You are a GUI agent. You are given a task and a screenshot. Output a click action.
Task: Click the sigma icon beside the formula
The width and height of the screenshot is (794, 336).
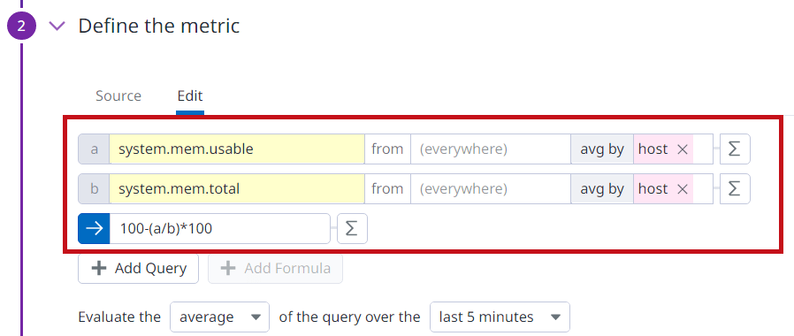352,229
